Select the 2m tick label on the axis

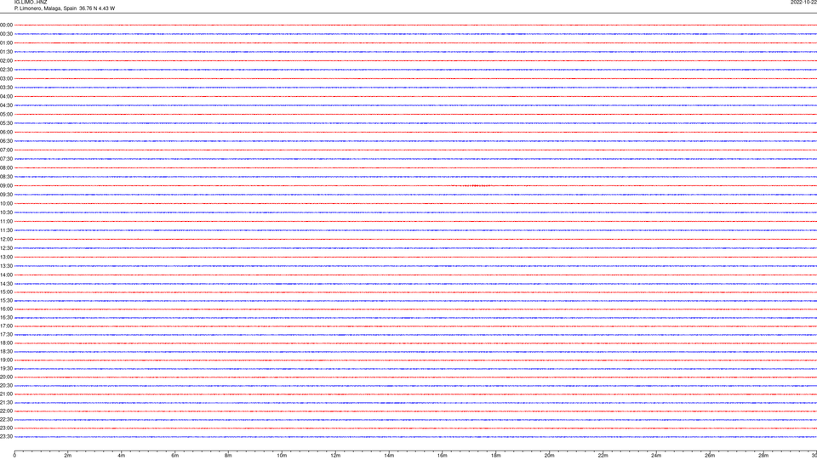coord(68,456)
